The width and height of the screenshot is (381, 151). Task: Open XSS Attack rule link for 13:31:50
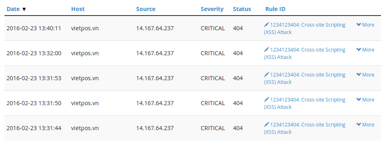click(x=305, y=104)
